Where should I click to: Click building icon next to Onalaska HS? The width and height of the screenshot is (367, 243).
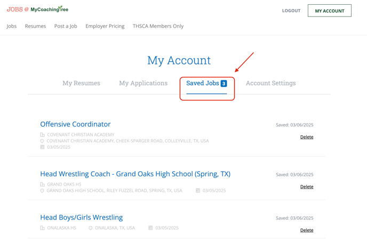(42, 228)
